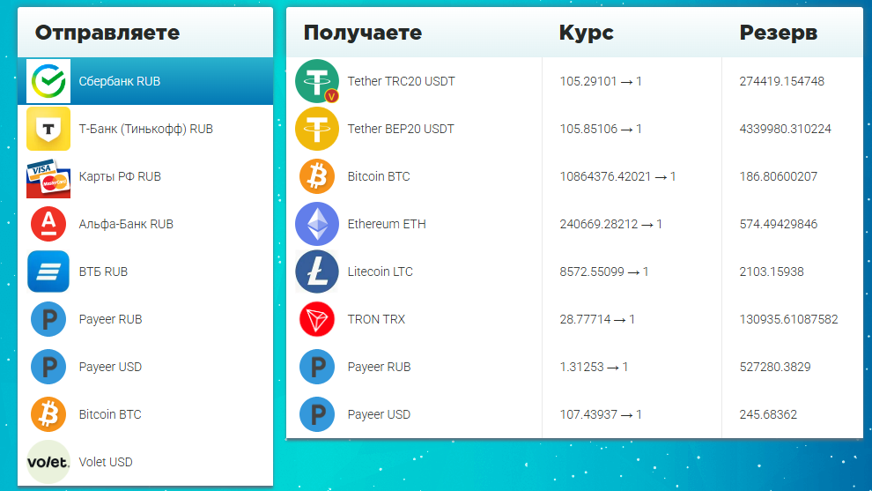Click Payeer USD icon in send list

[x=48, y=367]
